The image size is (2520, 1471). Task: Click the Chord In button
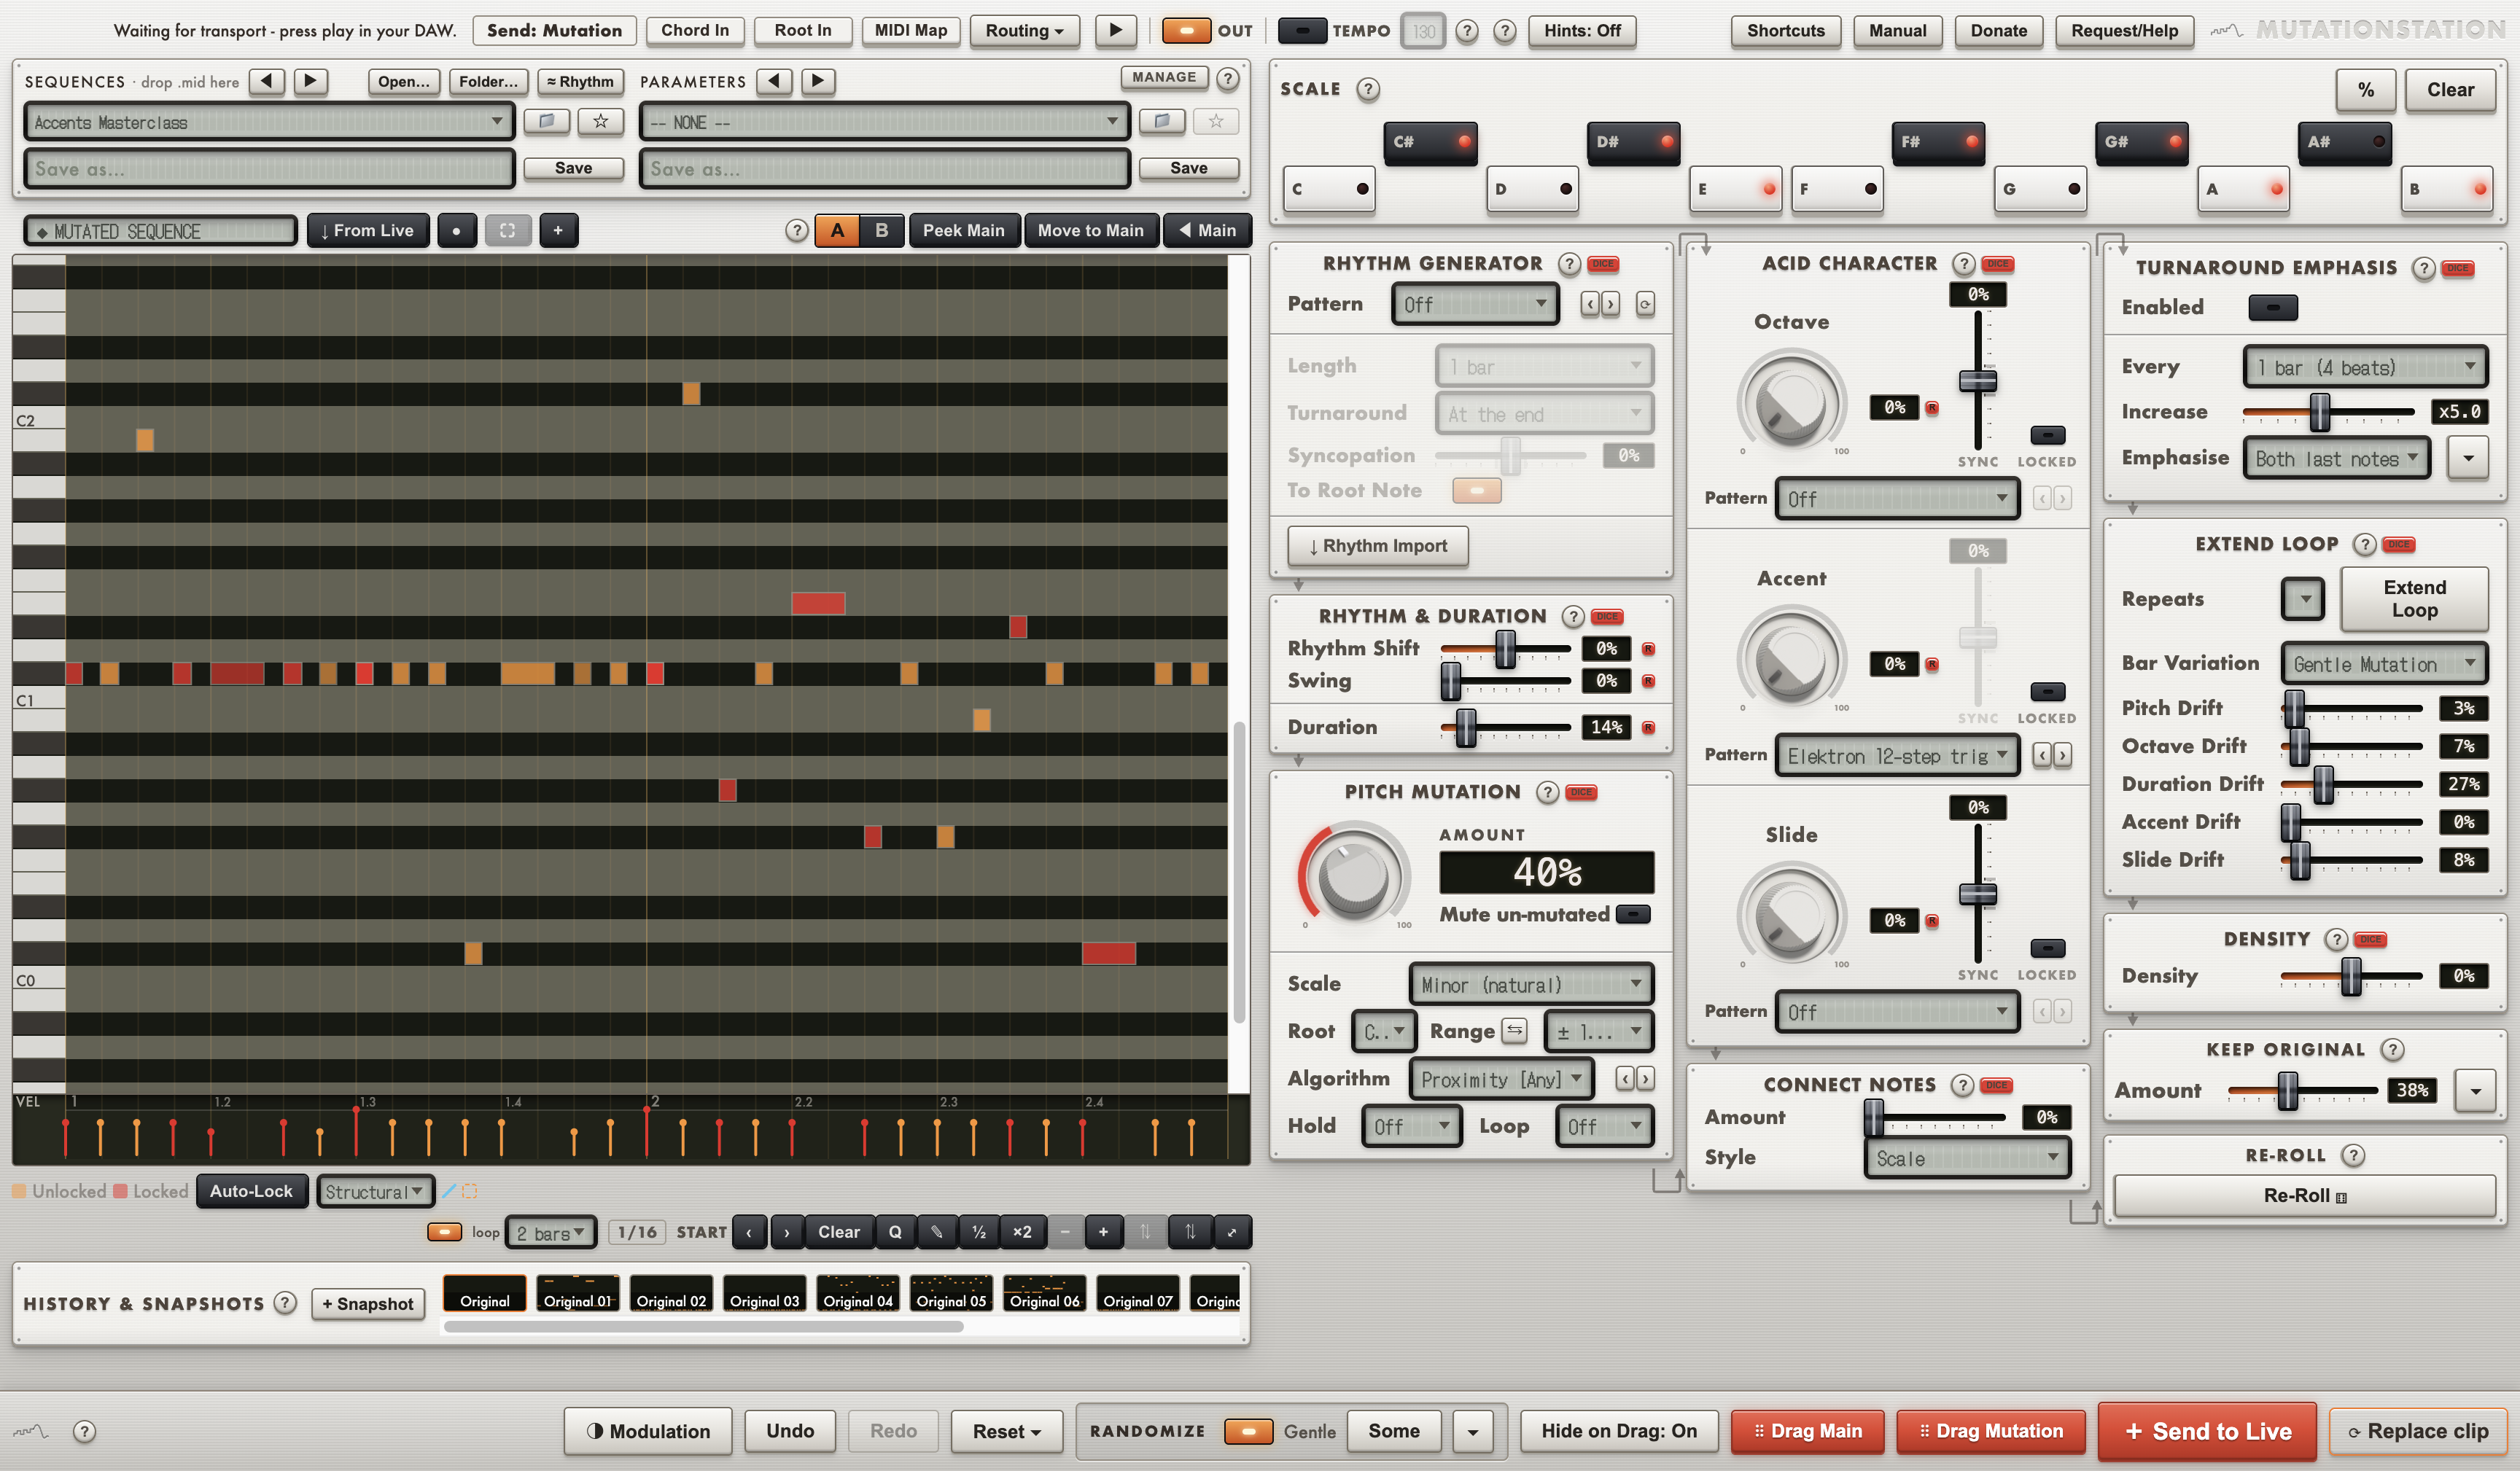tap(695, 31)
